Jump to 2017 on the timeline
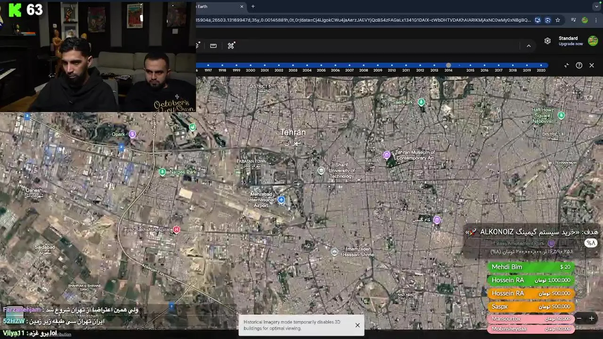The image size is (603, 339). (498, 70)
